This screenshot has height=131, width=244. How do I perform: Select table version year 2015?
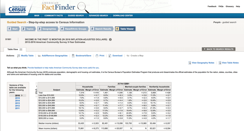[x=18, y=98]
